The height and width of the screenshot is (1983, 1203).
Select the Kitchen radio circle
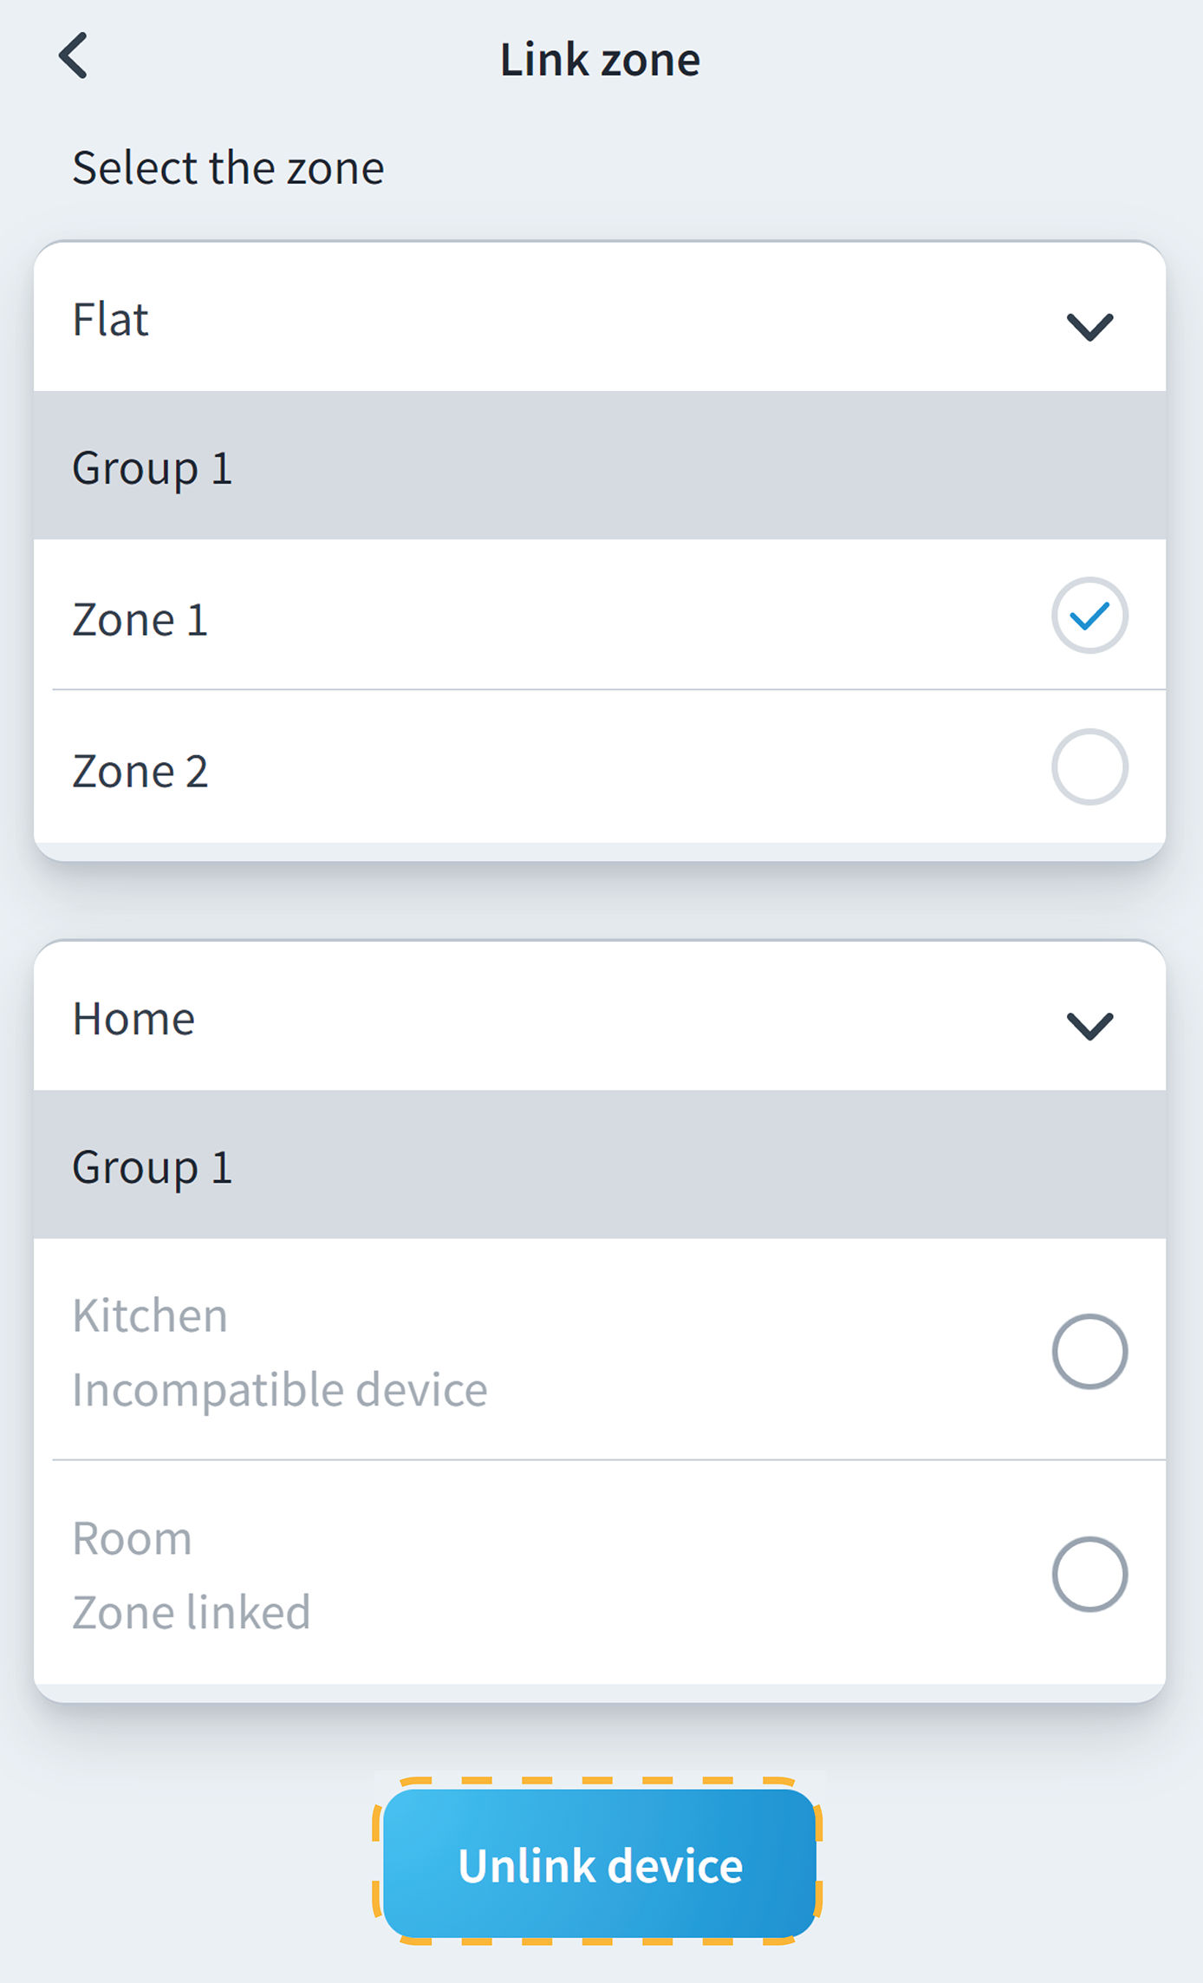1089,1351
